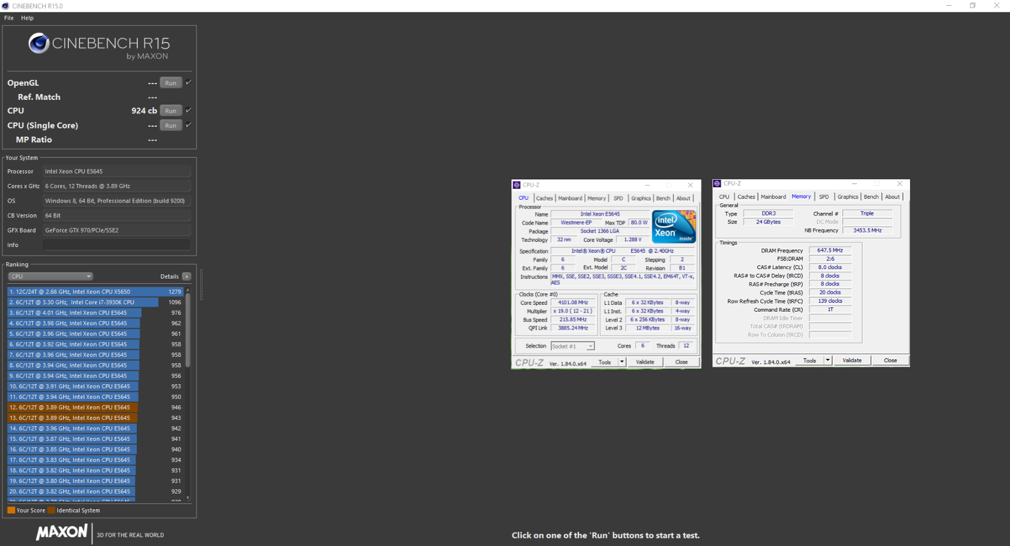1010x546 pixels.
Task: Open Tools dropdown arrow in CPU-Z Memory window
Action: (828, 360)
